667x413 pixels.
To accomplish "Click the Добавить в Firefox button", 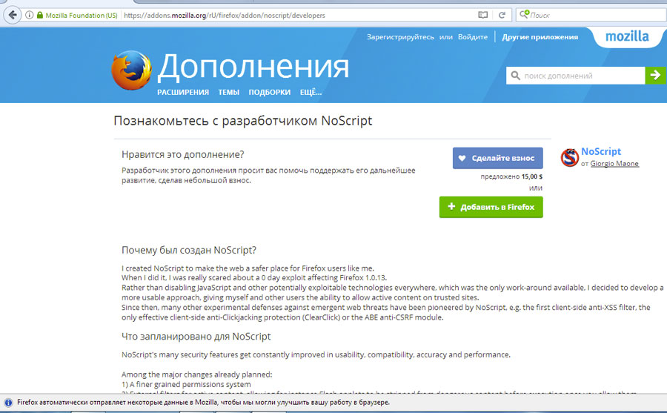I will pos(491,207).
